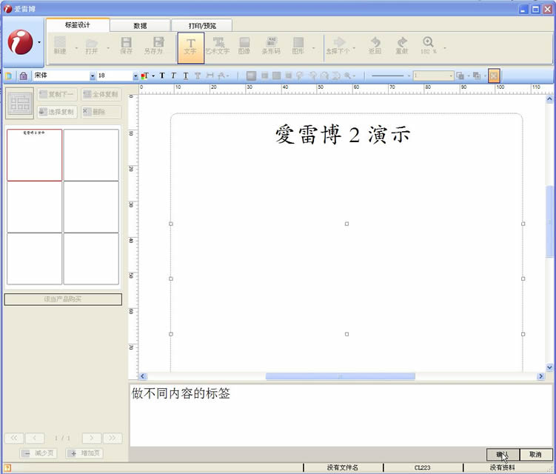The width and height of the screenshot is (556, 474).
Task: Switch to the 标签设计 tab
Action: click(77, 25)
